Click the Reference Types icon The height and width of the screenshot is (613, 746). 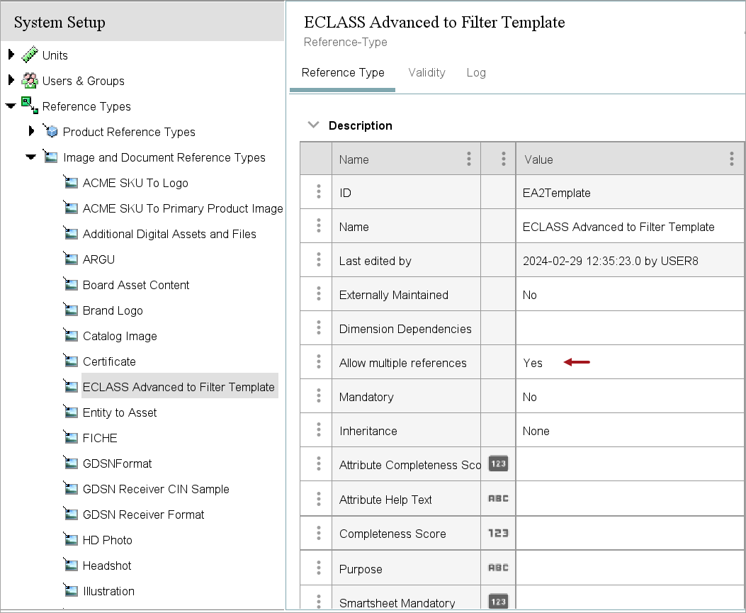[x=30, y=106]
